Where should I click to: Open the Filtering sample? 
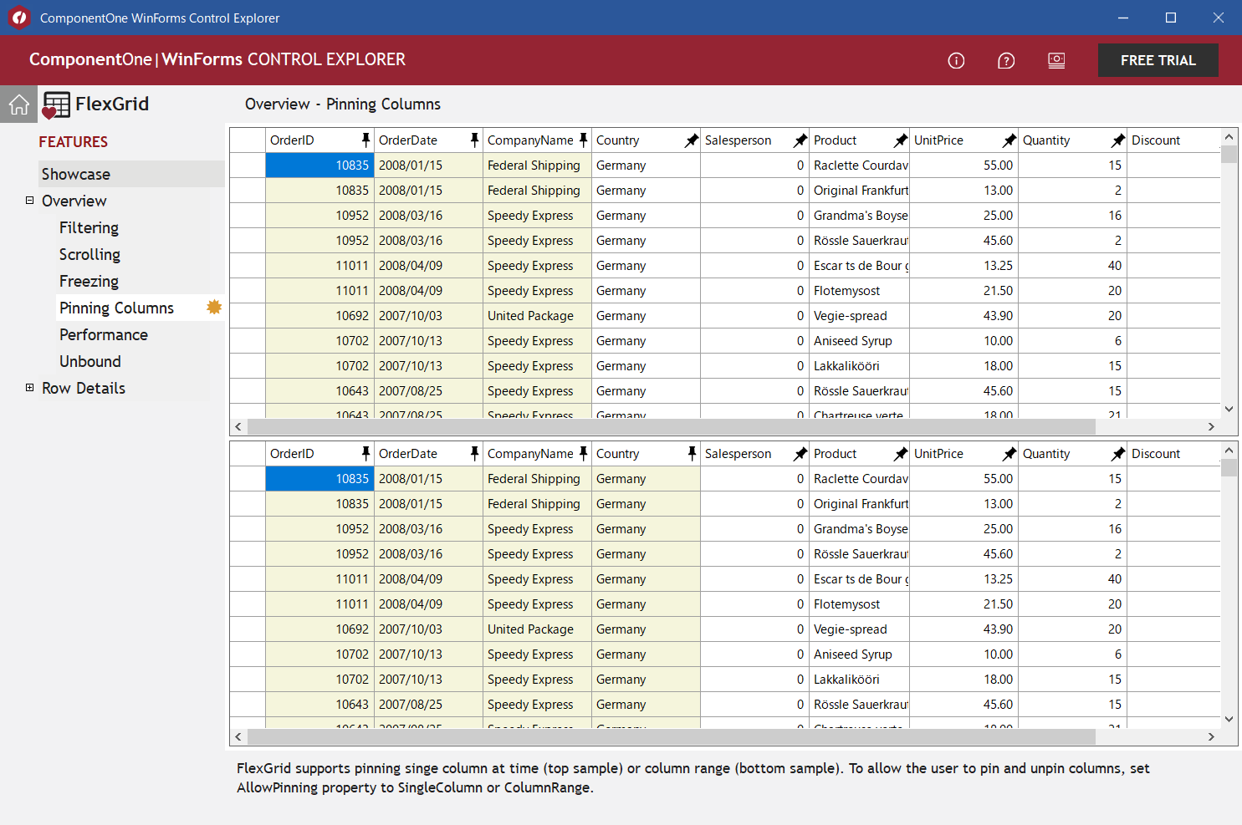coord(89,227)
